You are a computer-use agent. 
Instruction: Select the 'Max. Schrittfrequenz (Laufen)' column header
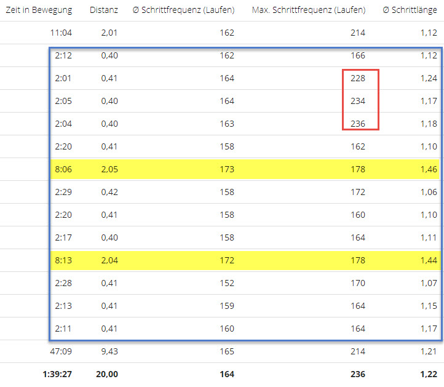coord(308,10)
